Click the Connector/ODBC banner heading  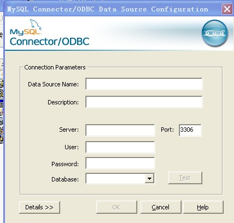click(49, 42)
